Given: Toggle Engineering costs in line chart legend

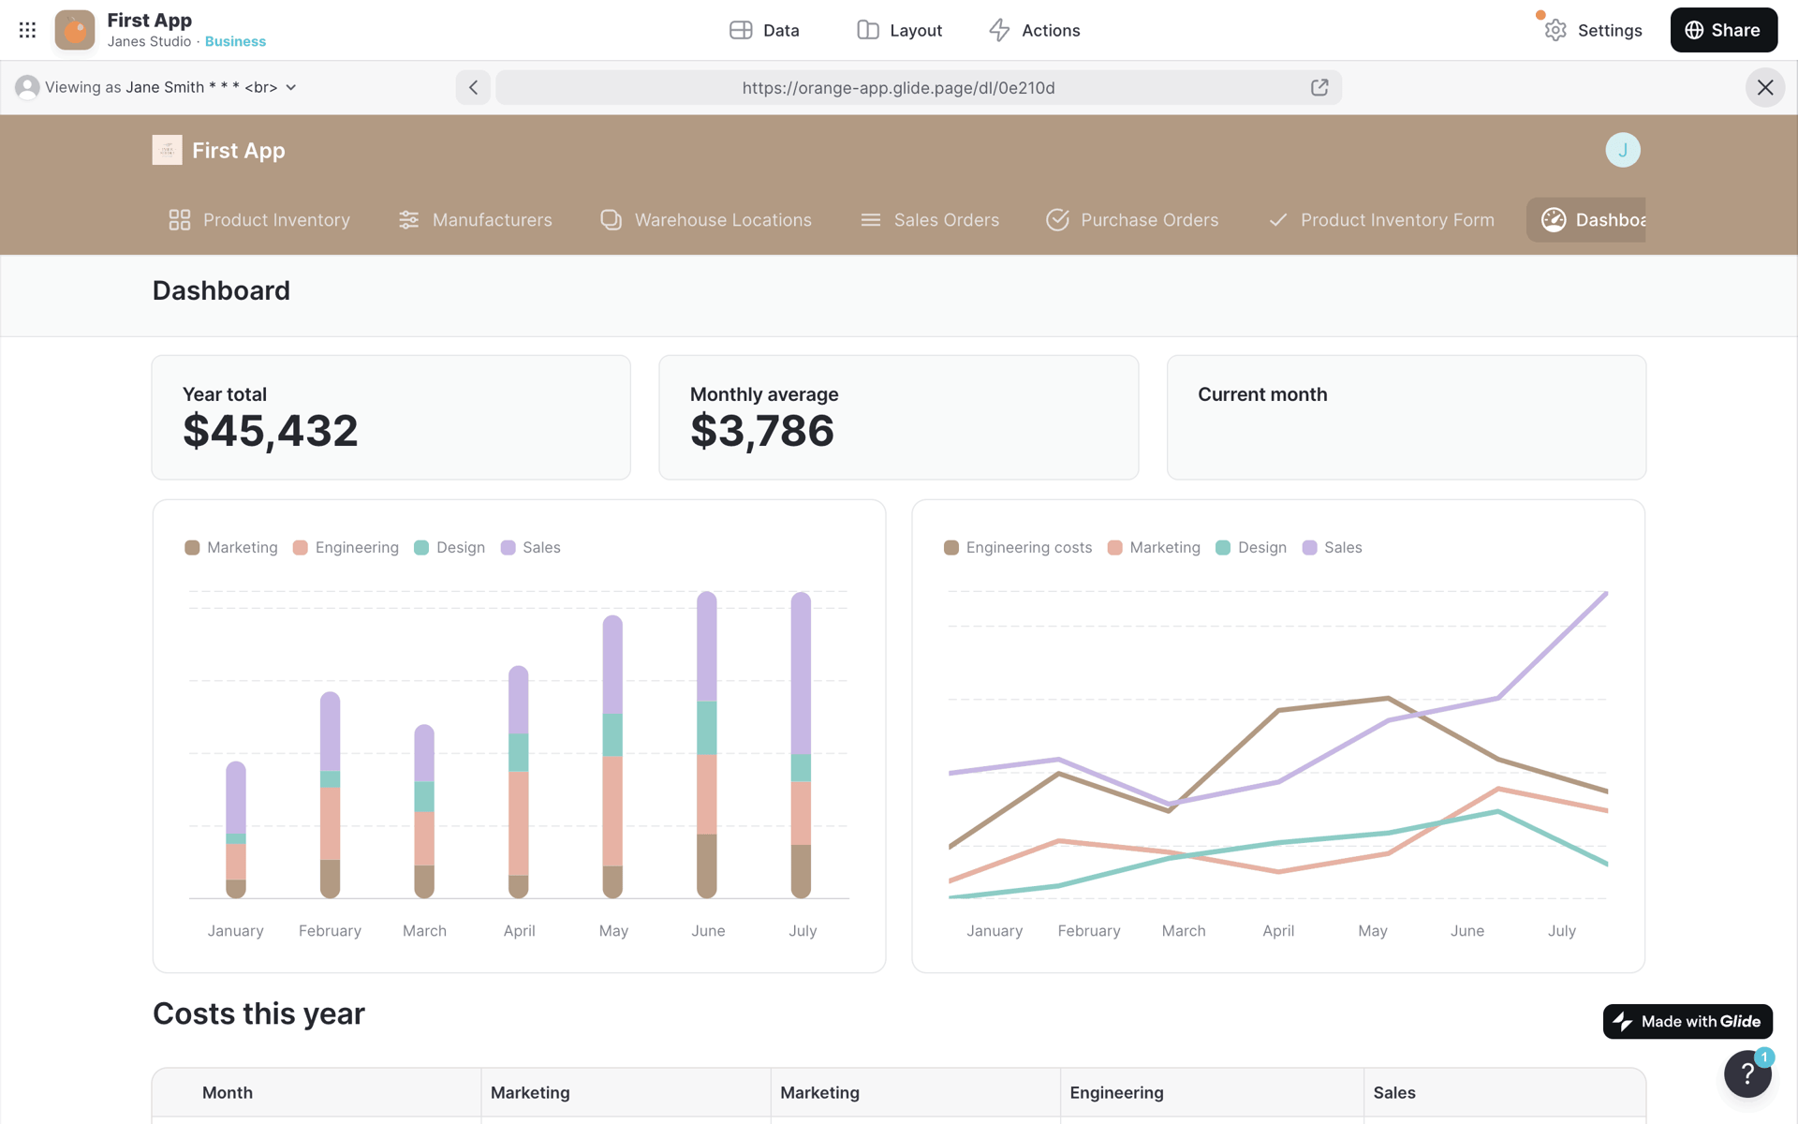Looking at the screenshot, I should click(x=1018, y=547).
